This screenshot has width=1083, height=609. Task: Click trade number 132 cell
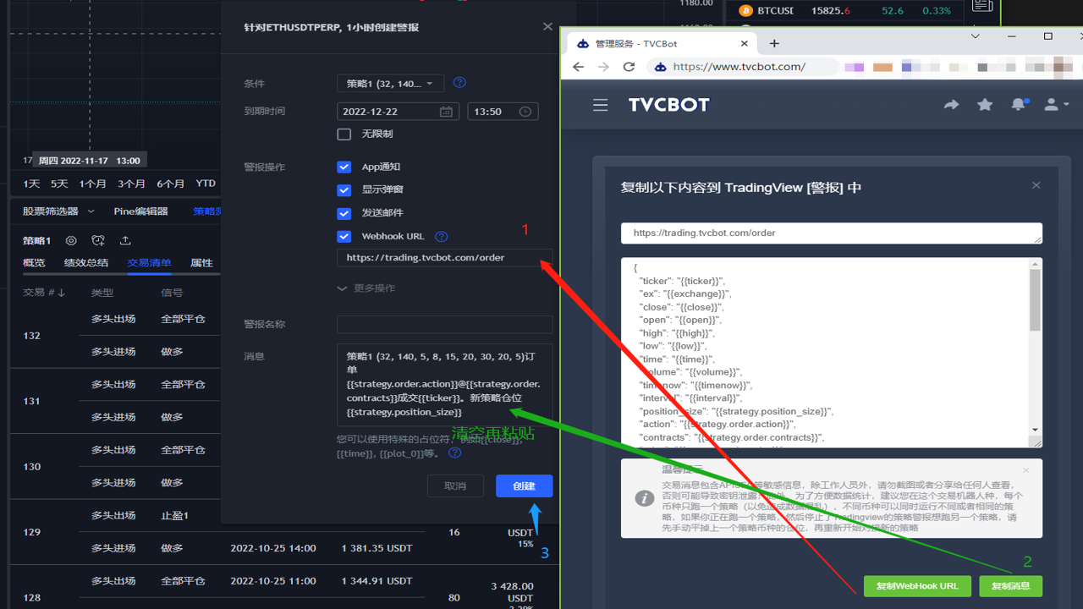click(32, 336)
